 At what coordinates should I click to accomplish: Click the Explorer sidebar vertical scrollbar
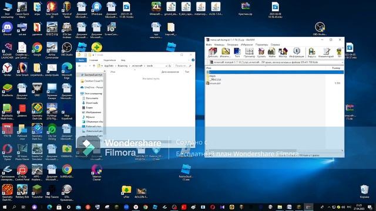click(x=105, y=103)
